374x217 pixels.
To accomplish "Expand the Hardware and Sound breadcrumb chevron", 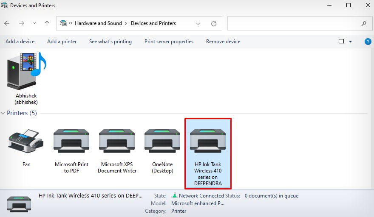I will pos(126,23).
